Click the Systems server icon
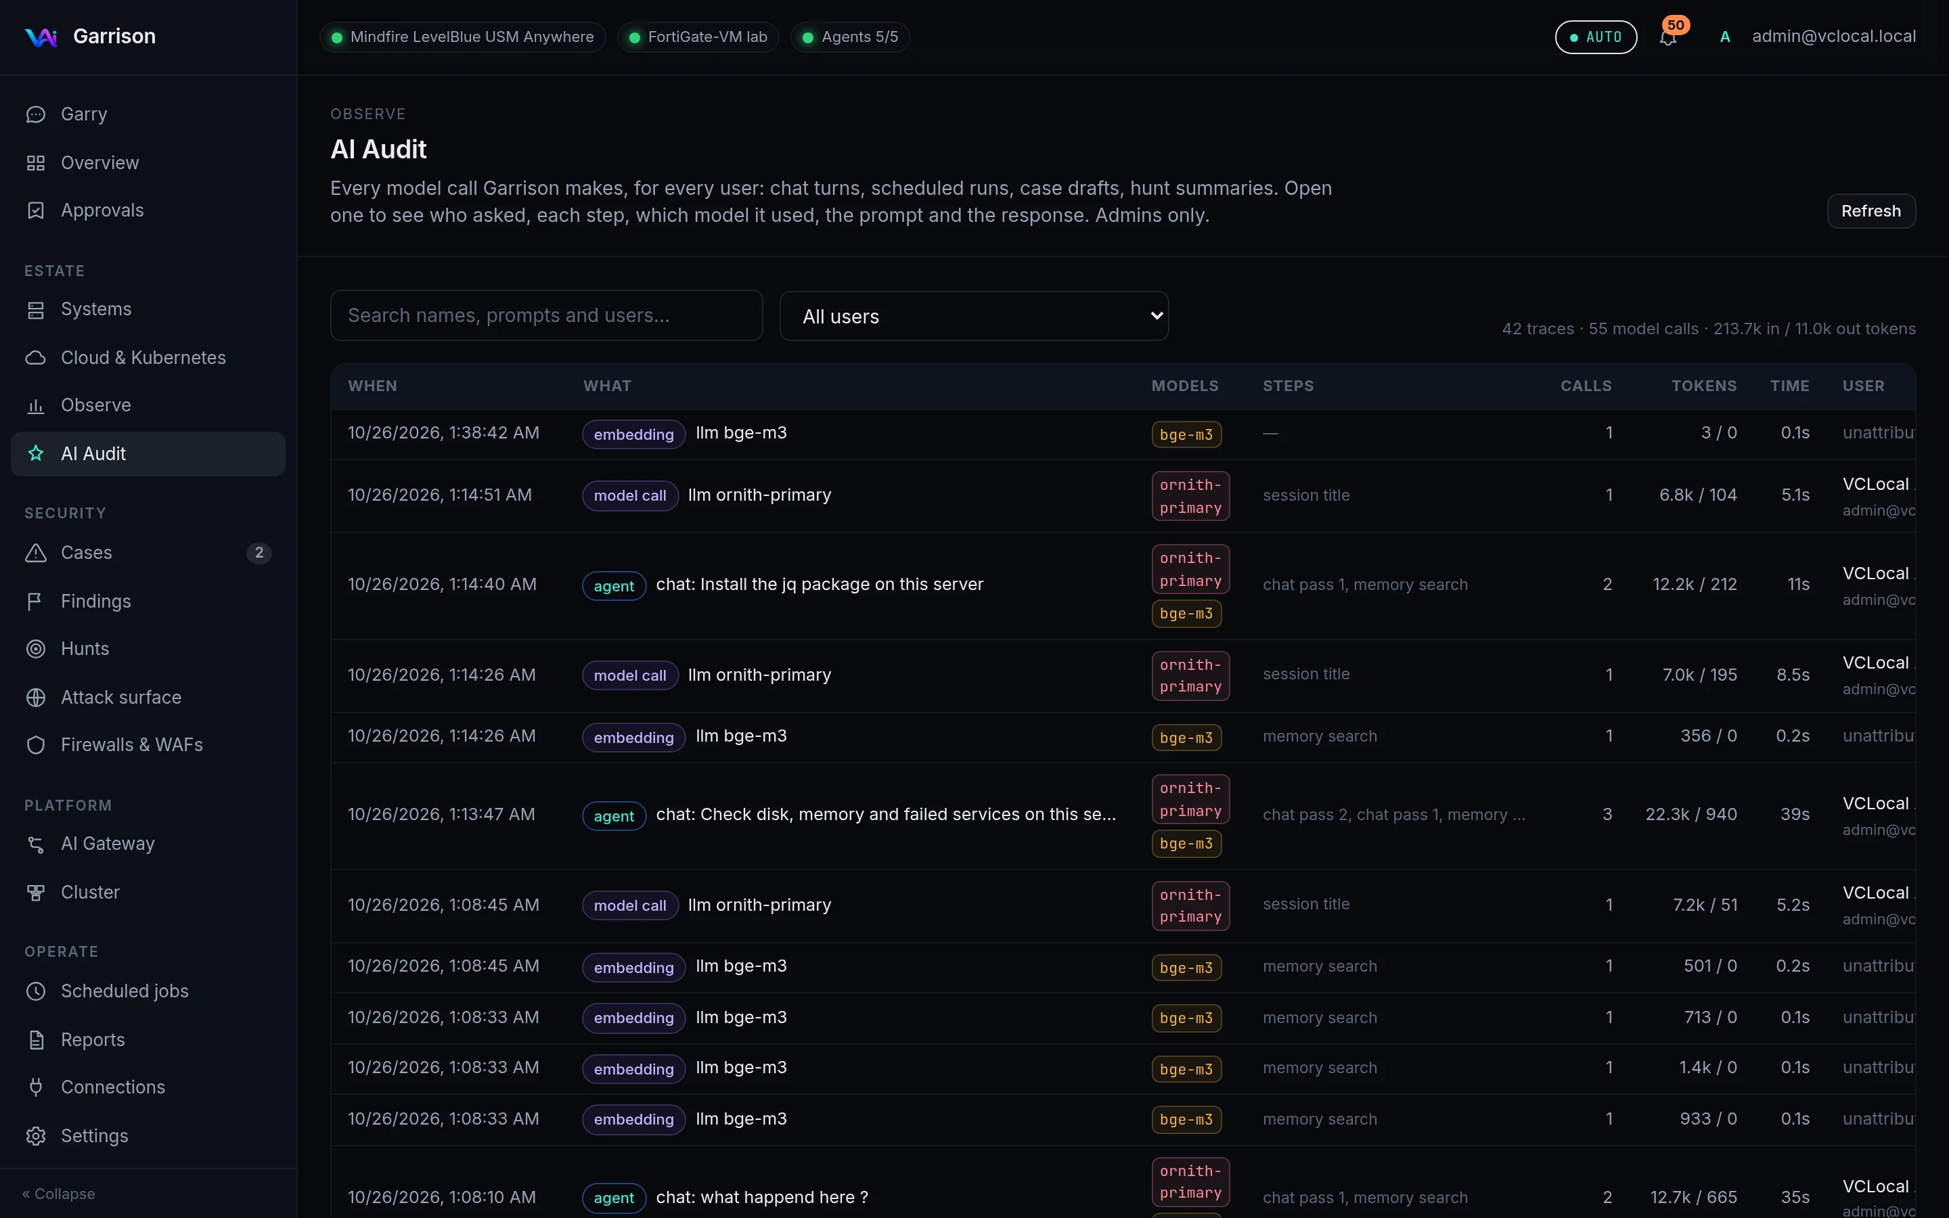 pos(35,309)
